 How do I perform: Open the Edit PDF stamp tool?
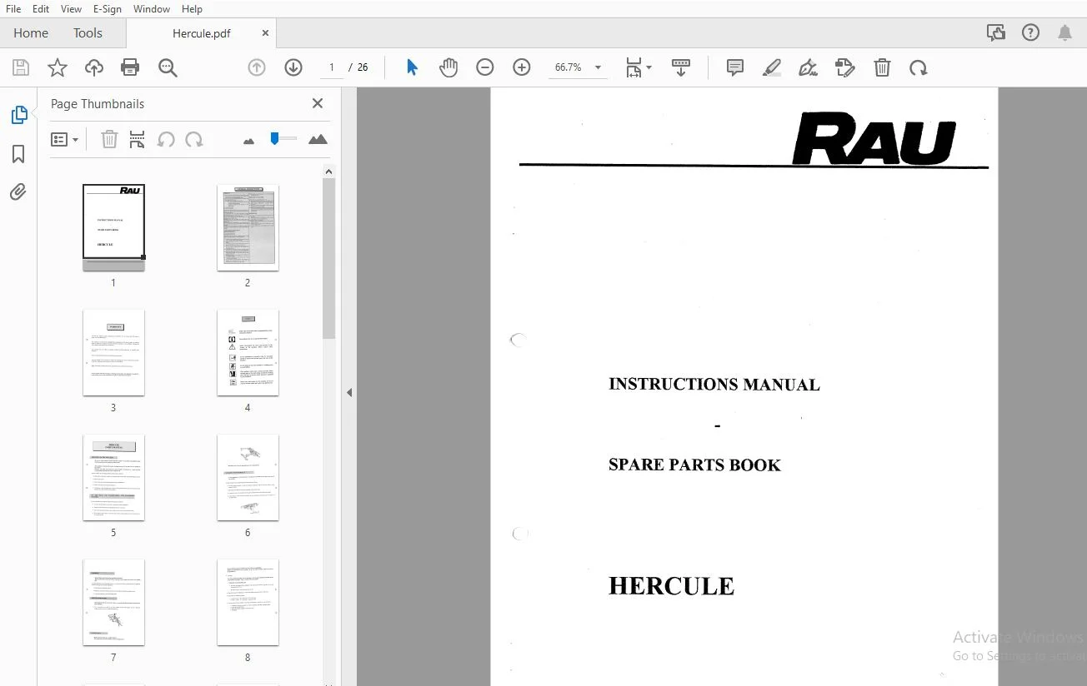click(x=845, y=67)
